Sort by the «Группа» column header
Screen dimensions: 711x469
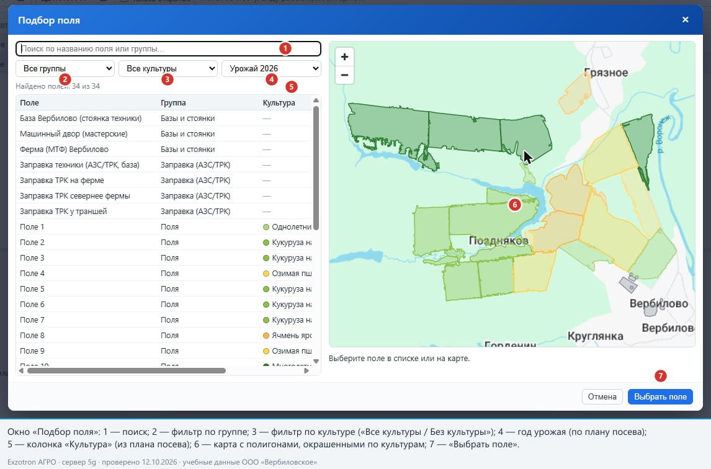pyautogui.click(x=173, y=103)
